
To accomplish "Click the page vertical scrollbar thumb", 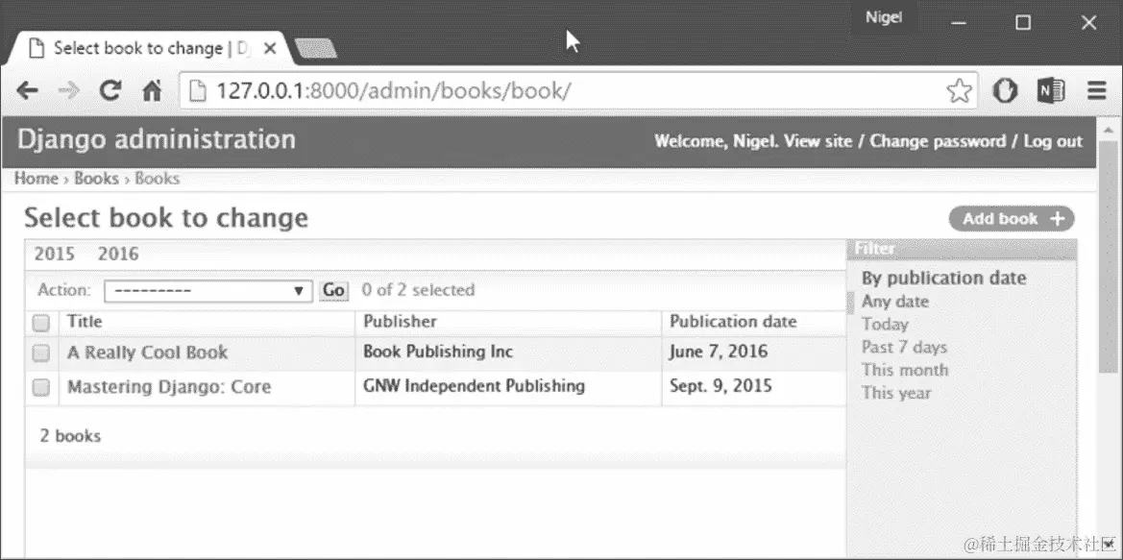I will pos(1108,256).
